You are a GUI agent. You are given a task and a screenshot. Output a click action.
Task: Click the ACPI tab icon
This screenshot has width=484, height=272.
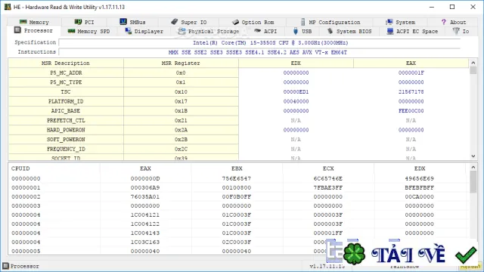[257, 31]
